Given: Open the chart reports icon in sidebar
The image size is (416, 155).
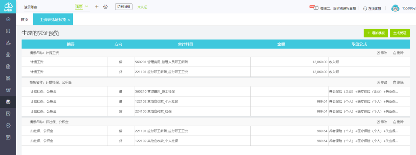Looking at the screenshot, I should (8, 43).
